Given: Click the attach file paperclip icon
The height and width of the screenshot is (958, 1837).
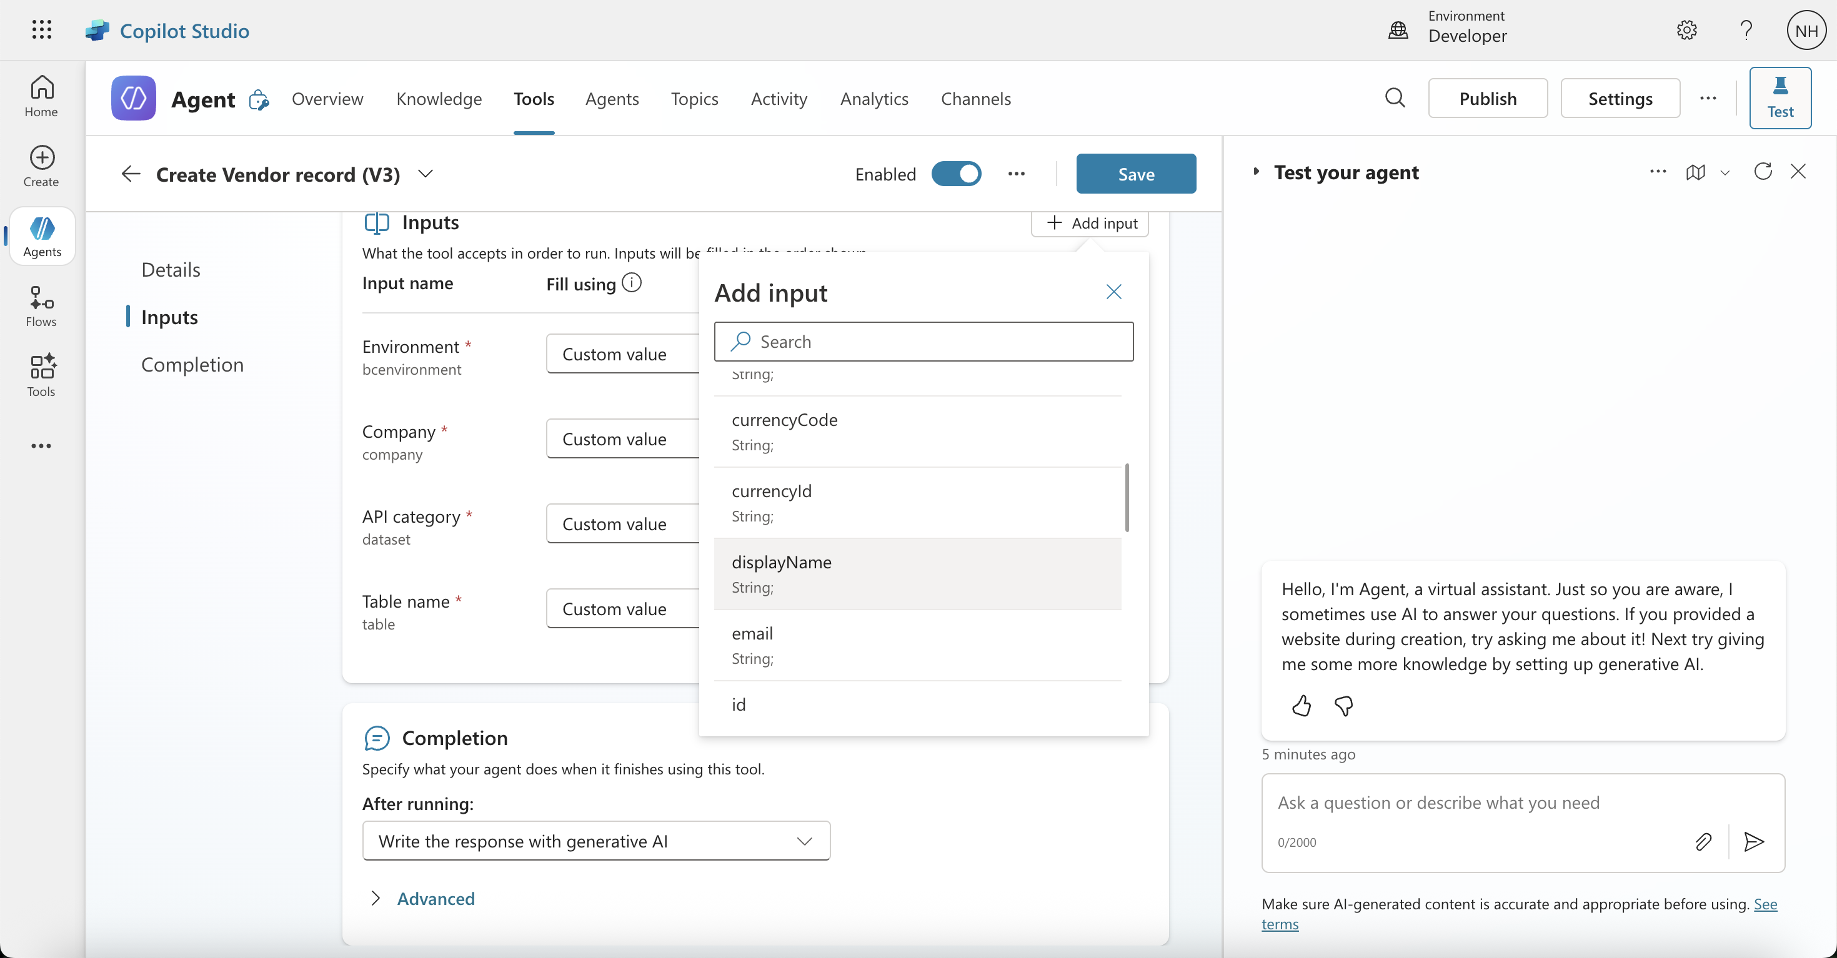Looking at the screenshot, I should [1703, 842].
